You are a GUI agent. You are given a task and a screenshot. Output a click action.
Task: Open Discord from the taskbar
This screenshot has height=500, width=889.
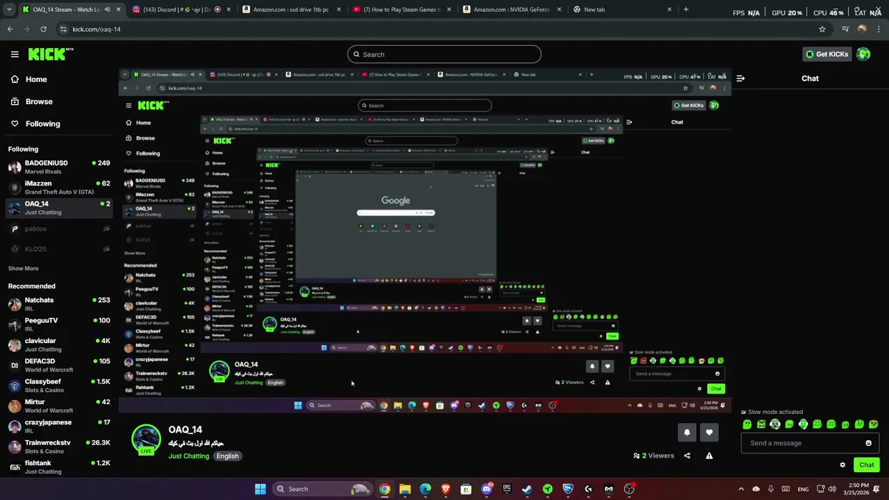tap(486, 489)
